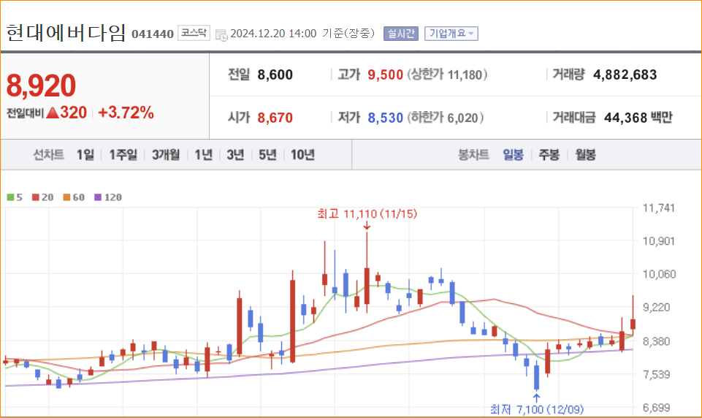The height and width of the screenshot is (418, 702).
Task: Select the 1주일 line chart tab
Action: (x=123, y=155)
